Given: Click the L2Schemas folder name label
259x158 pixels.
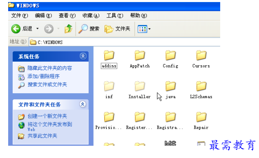Looking at the screenshot, I should point(201,97).
